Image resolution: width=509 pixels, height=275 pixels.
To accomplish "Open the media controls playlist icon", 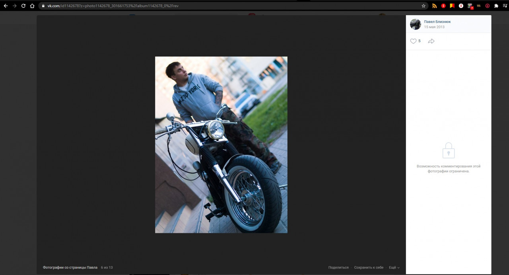I will click(x=505, y=6).
